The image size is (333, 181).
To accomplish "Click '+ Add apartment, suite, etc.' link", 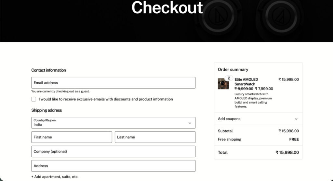I will tap(55, 177).
